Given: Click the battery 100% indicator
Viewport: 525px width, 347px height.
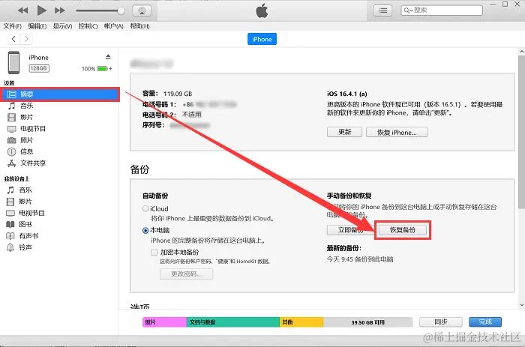Looking at the screenshot, I should [97, 69].
